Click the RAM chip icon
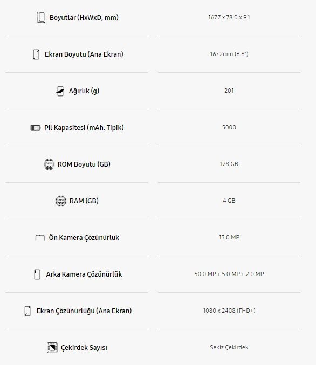The width and height of the screenshot is (316, 365). click(61, 201)
